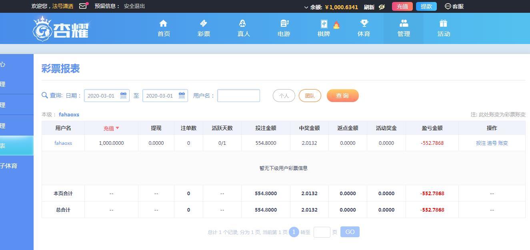Click the 投注金额 column header
This screenshot has width=530, height=250.
tap(266, 128)
